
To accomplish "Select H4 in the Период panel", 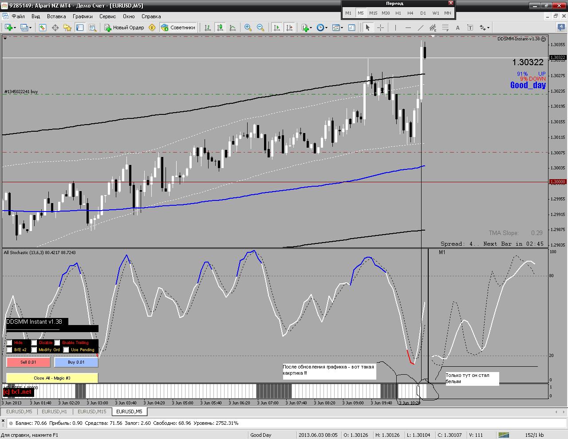I will click(410, 13).
